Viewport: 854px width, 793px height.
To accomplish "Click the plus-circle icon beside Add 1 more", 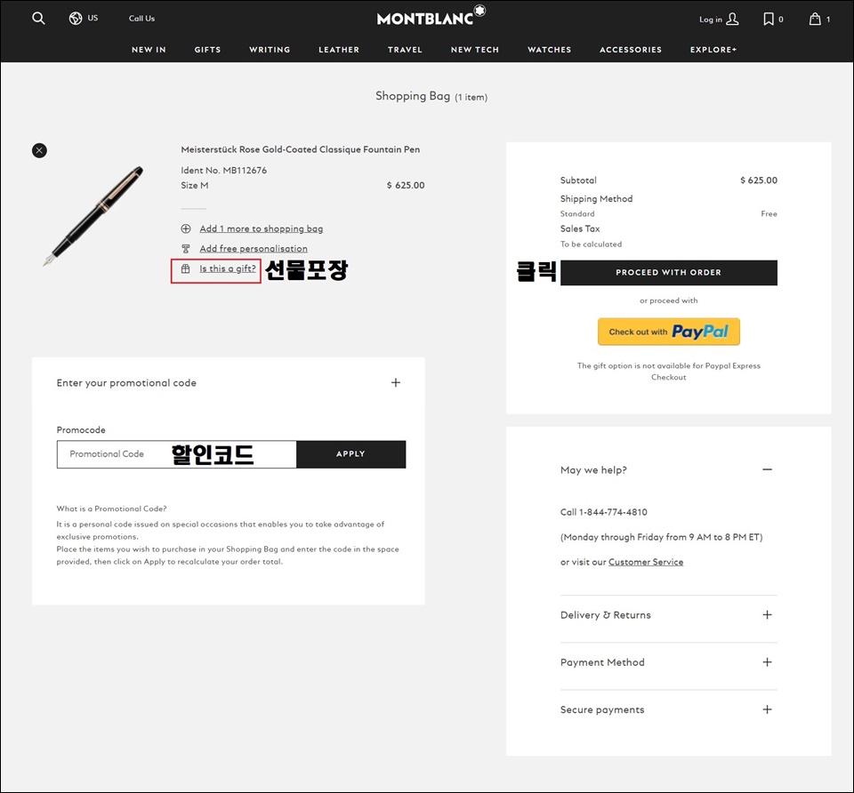I will coord(186,228).
